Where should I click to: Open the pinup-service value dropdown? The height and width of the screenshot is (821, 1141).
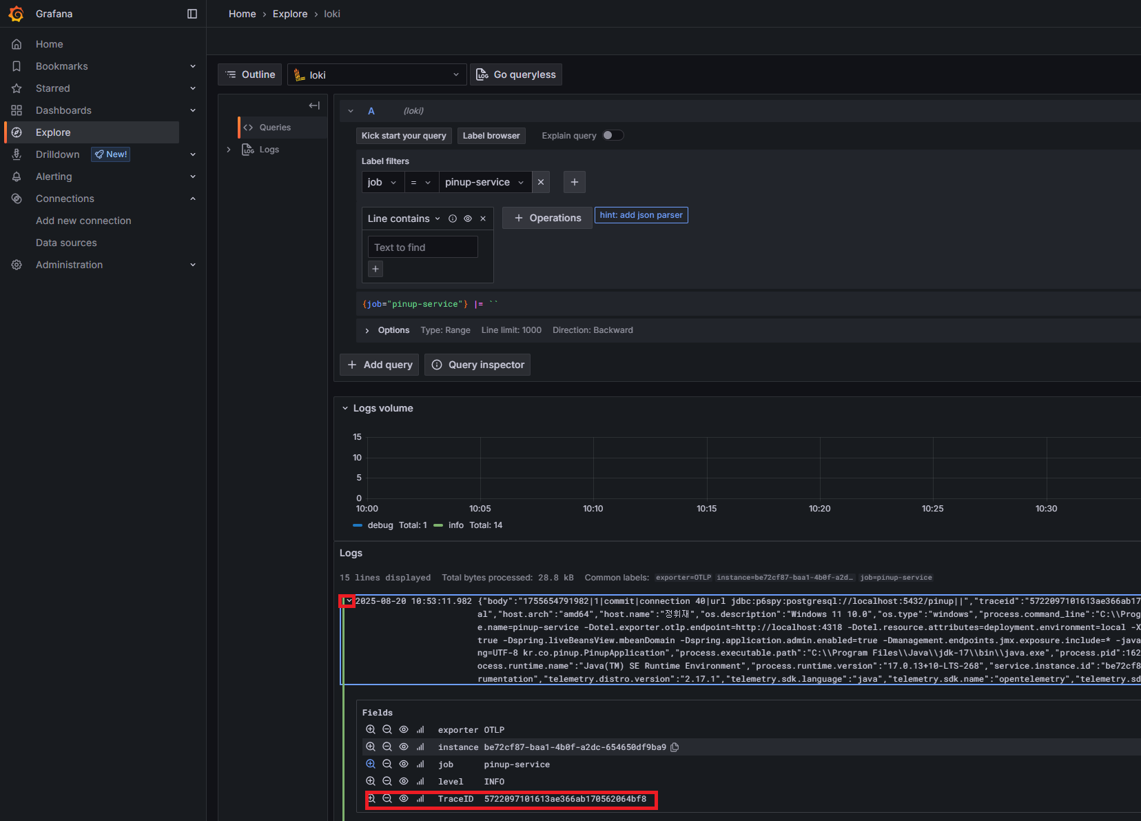pos(485,182)
